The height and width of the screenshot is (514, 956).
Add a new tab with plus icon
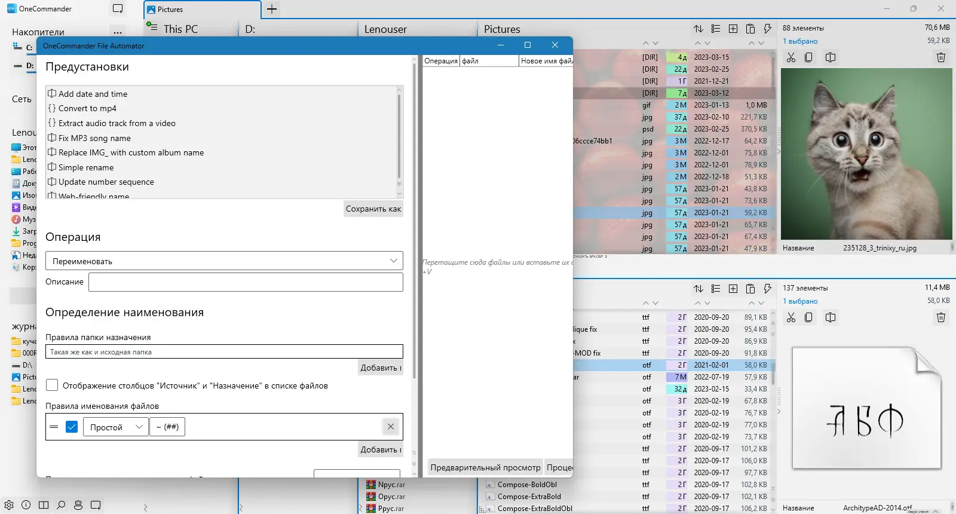click(272, 9)
